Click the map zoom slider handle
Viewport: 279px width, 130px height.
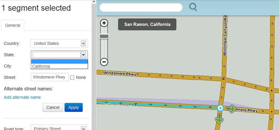pos(104,36)
